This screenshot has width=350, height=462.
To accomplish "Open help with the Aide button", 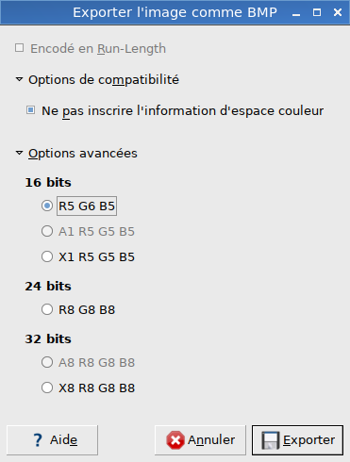I will coord(52,440).
